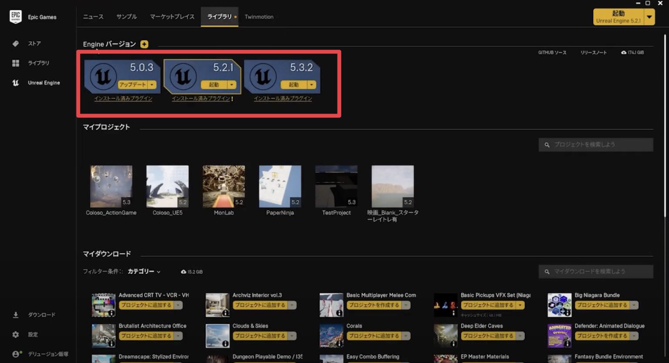This screenshot has height=363, width=669.
Task: Expand the dropdown arrow beside 5.0.3 update button
Action: click(152, 84)
